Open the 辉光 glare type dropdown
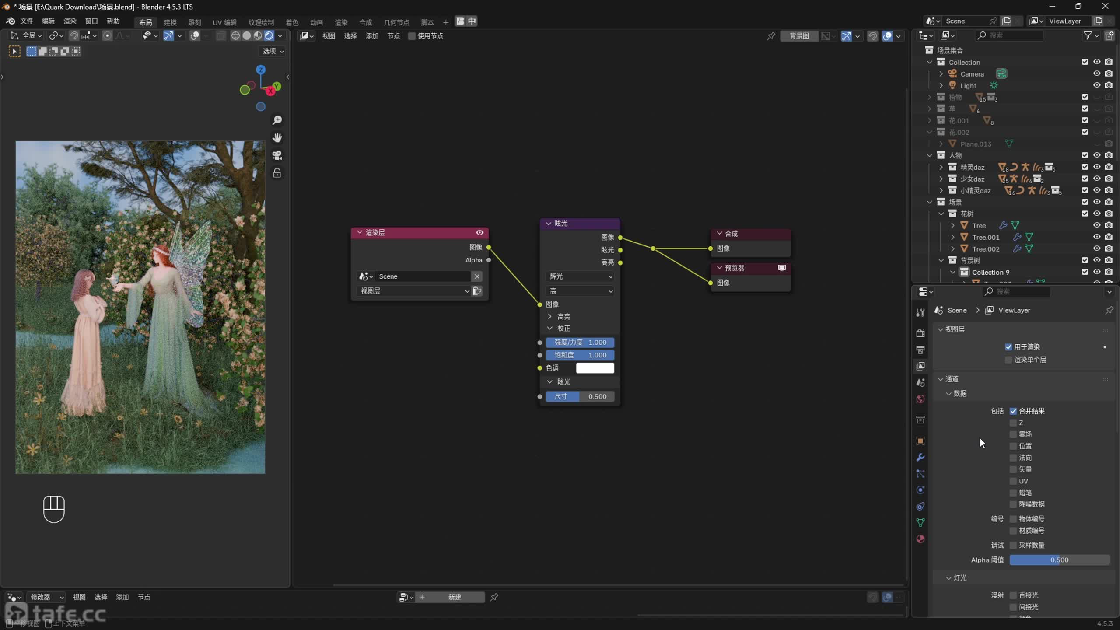The image size is (1120, 630). tap(580, 276)
